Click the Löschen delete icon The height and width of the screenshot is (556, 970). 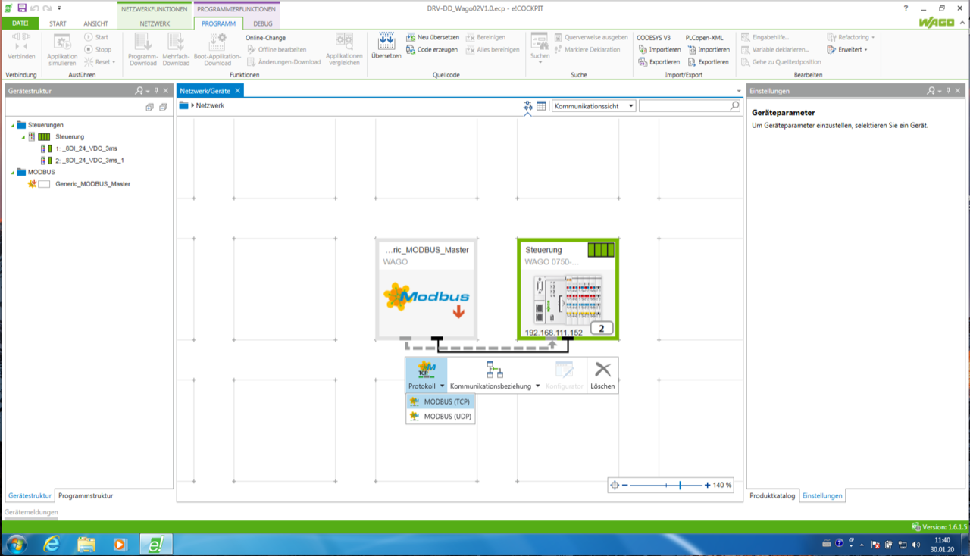[602, 370]
